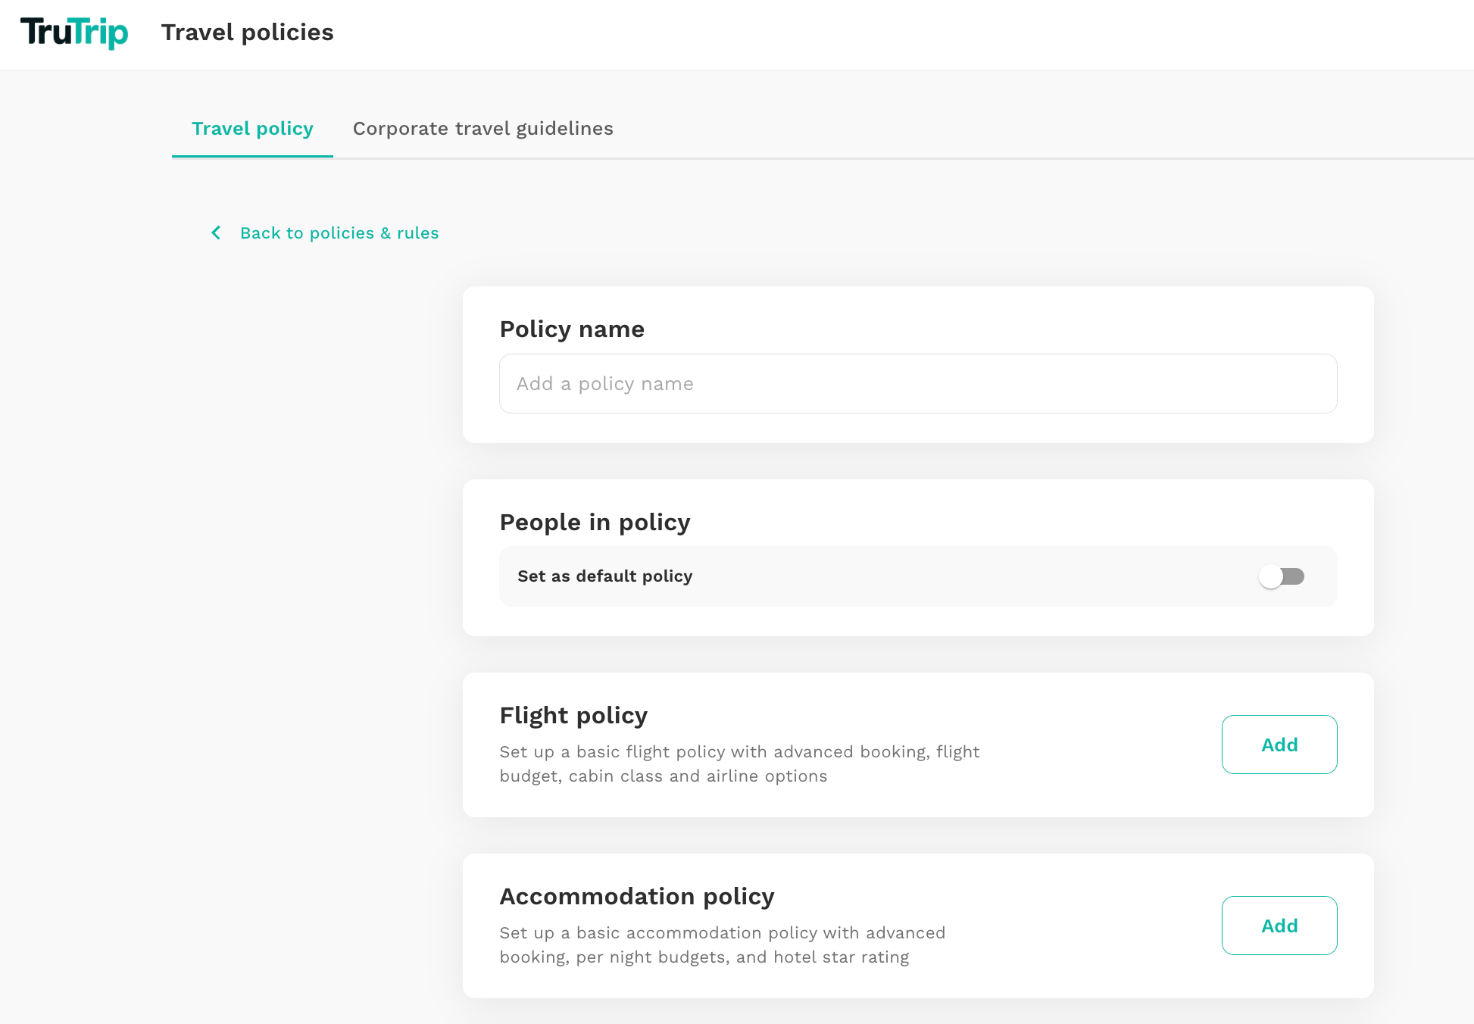Click the Set as default policy row background

click(970, 576)
